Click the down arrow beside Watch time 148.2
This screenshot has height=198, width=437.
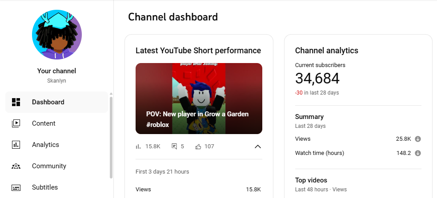coord(417,153)
